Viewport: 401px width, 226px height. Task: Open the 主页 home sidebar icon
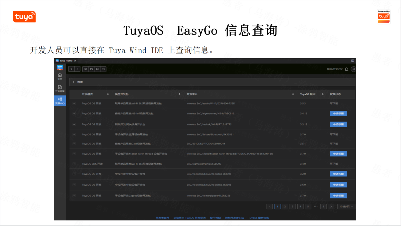click(60, 77)
